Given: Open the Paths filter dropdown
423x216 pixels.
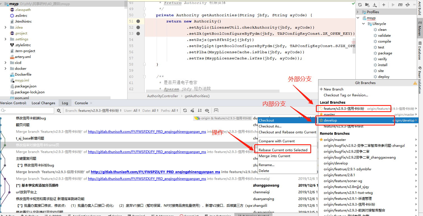Looking at the screenshot, I should (x=170, y=111).
